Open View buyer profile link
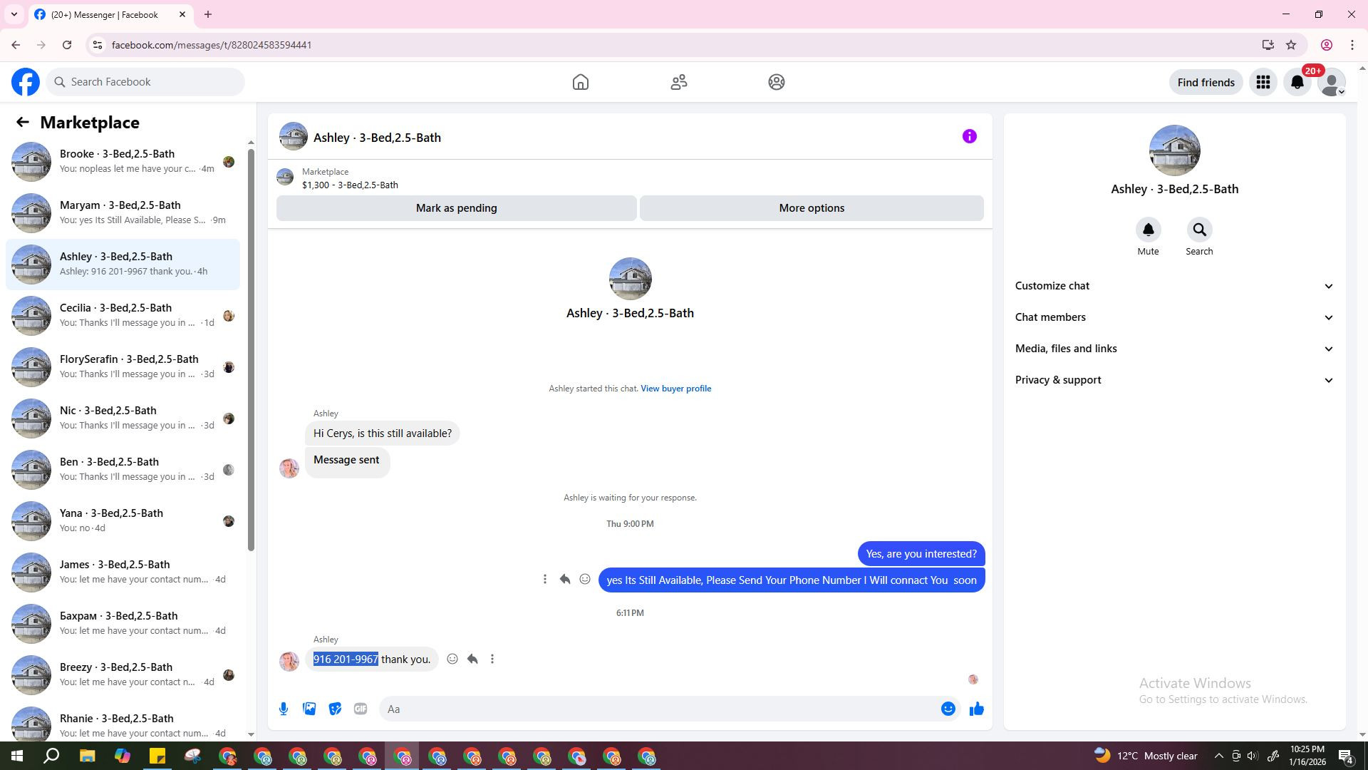The image size is (1368, 770). tap(675, 389)
